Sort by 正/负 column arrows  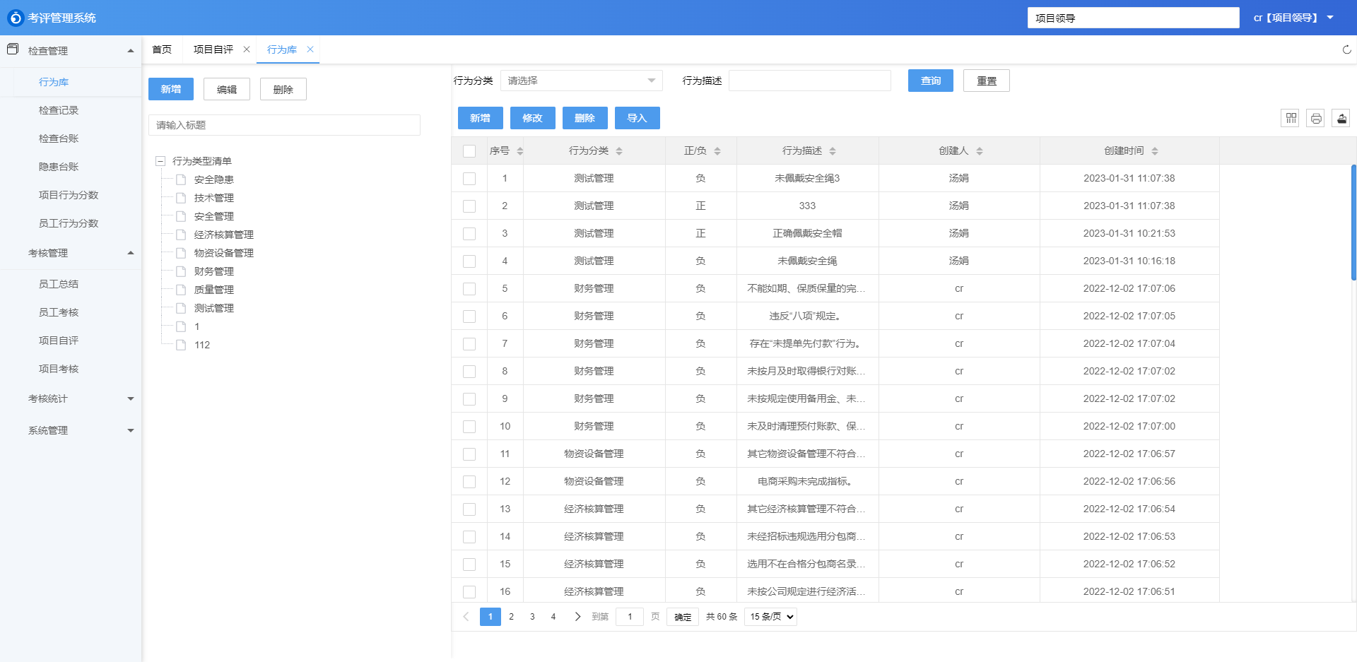pyautogui.click(x=717, y=151)
